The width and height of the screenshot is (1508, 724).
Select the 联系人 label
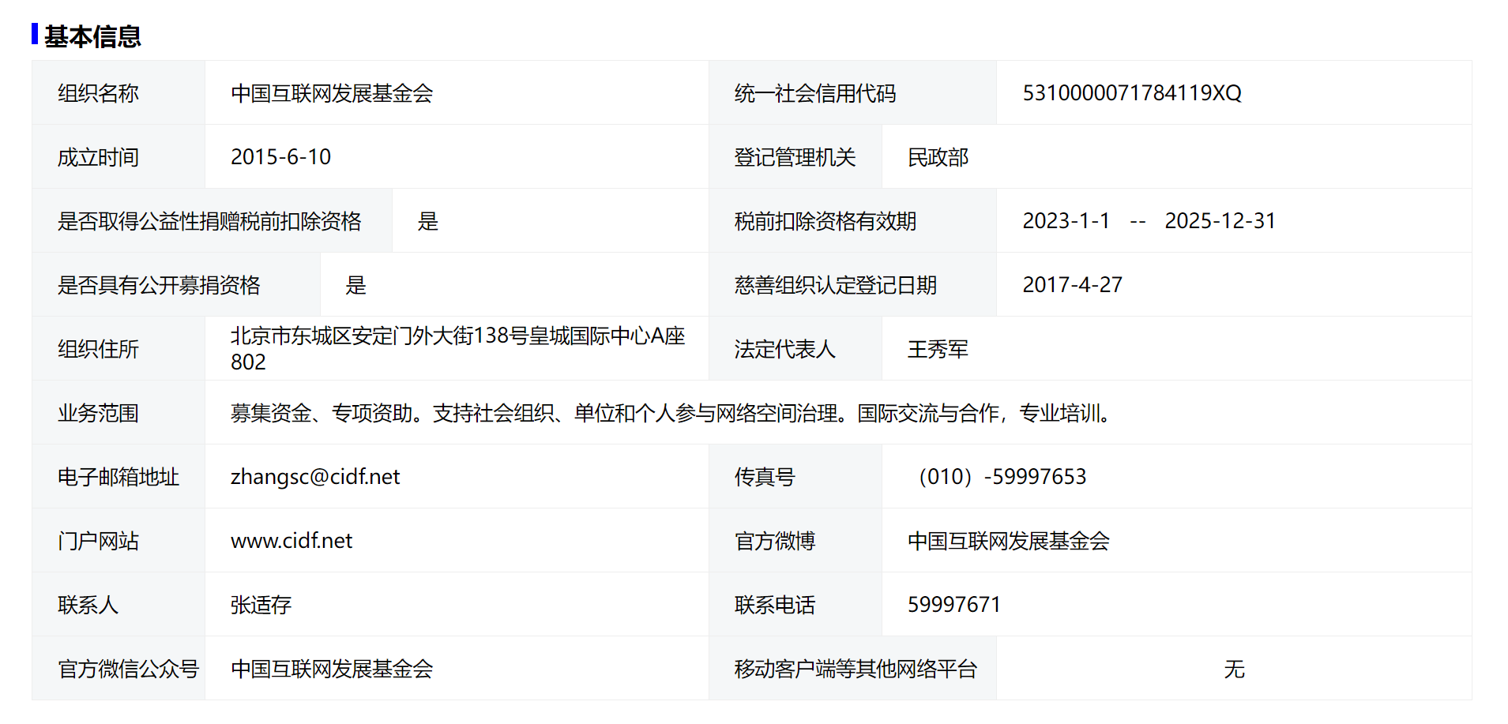88,605
